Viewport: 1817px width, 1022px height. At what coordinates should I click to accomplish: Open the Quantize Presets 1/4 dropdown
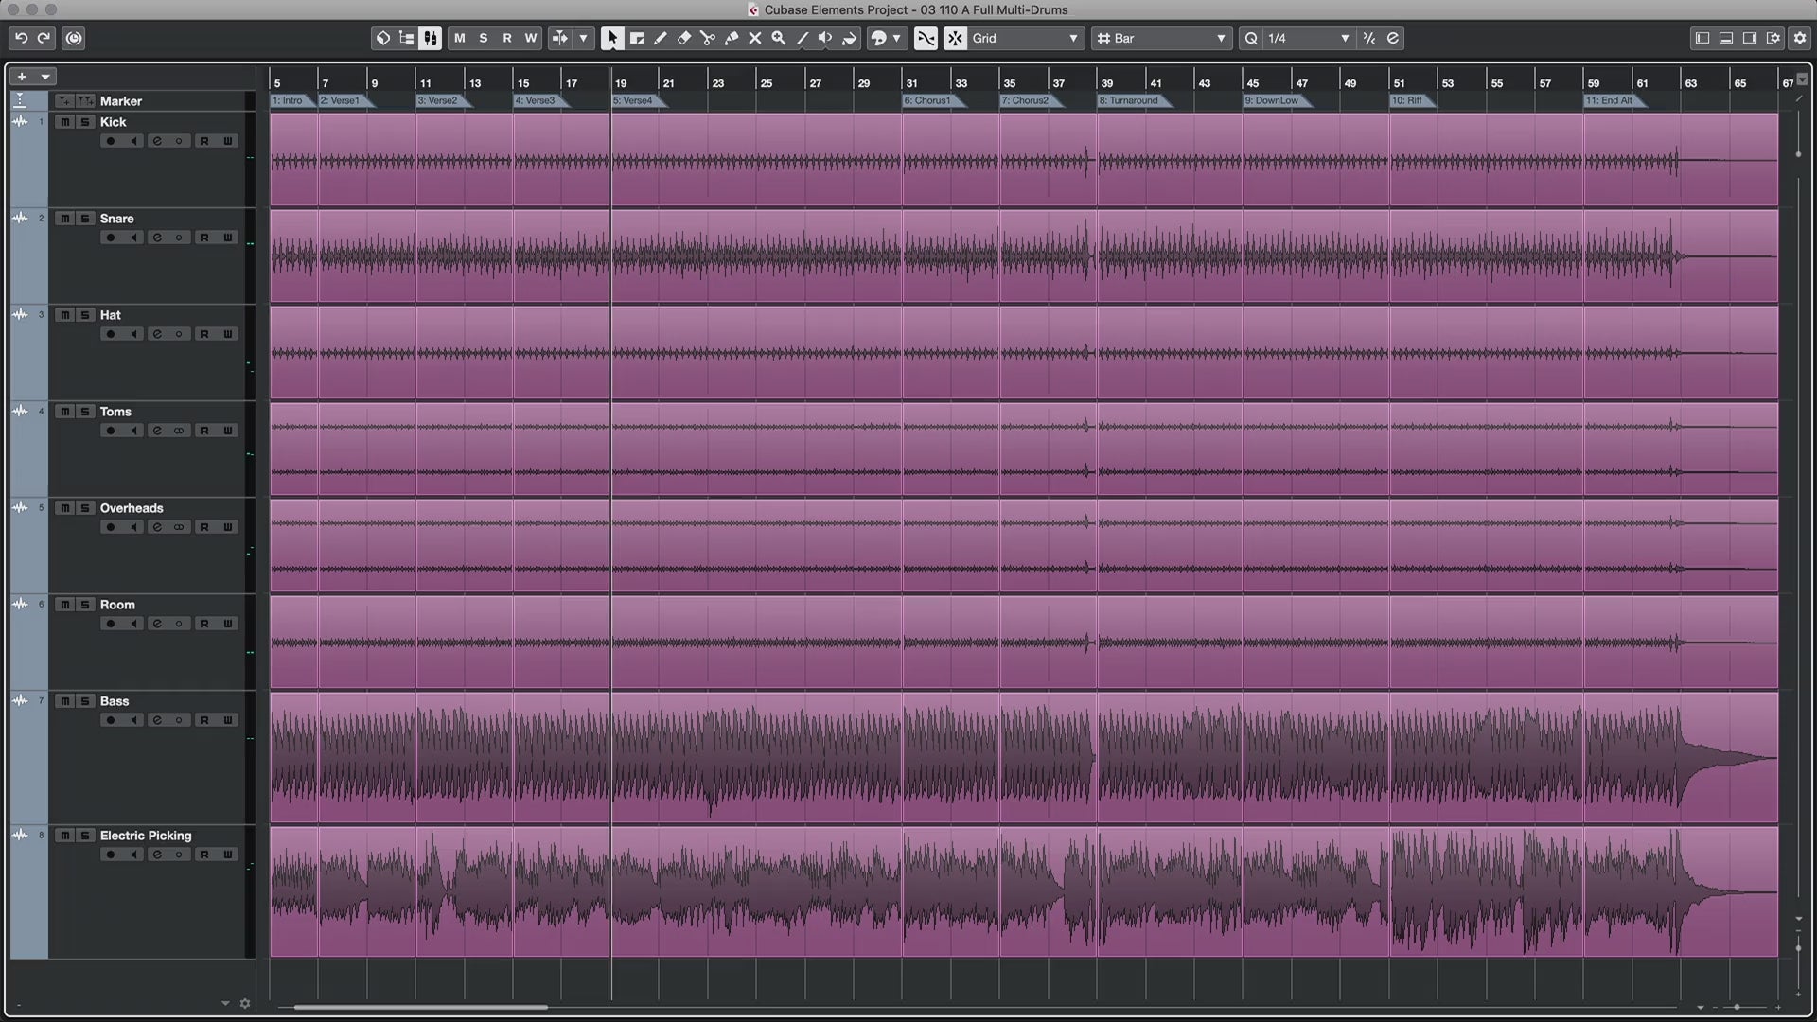[1310, 38]
